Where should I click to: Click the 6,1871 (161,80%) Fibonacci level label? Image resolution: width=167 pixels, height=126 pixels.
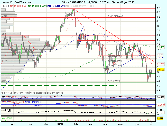[x=115, y=16]
